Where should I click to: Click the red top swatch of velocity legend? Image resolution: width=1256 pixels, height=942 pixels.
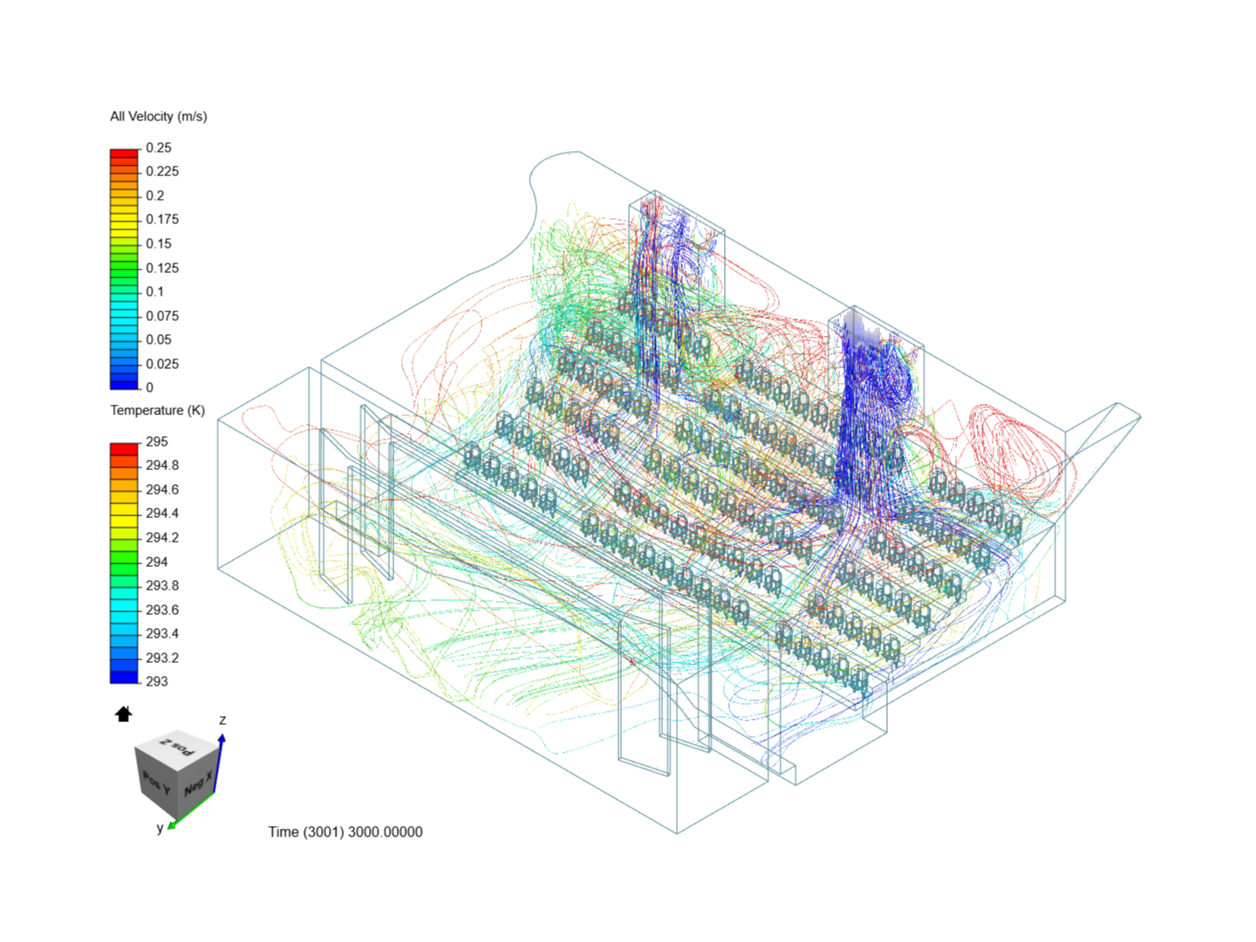(124, 154)
